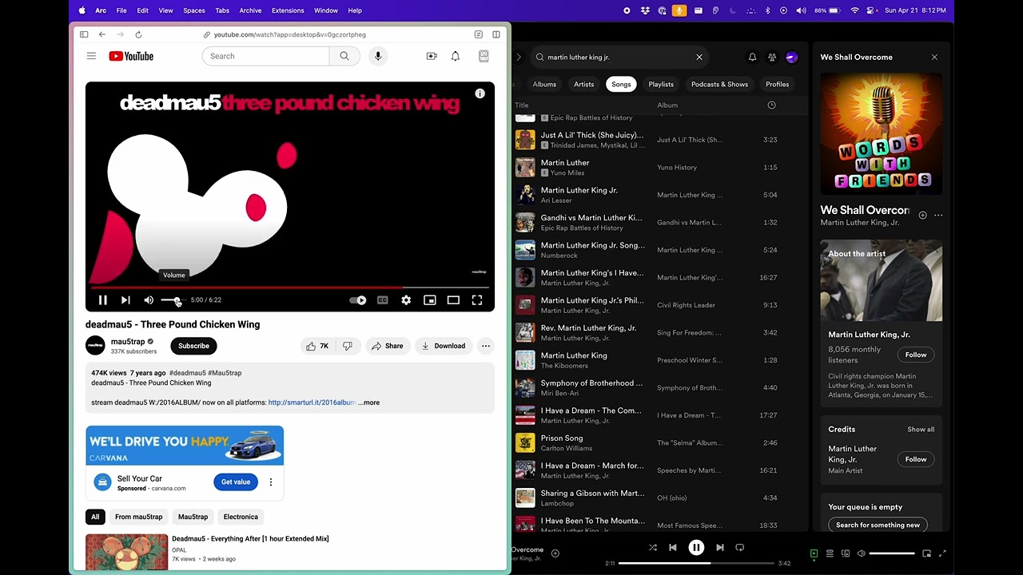The height and width of the screenshot is (575, 1023).
Task: Mute the YouTube player volume
Action: click(x=149, y=300)
